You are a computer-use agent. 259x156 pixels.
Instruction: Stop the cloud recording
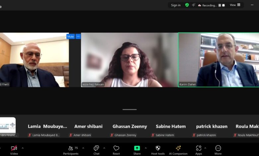tap(223, 5)
